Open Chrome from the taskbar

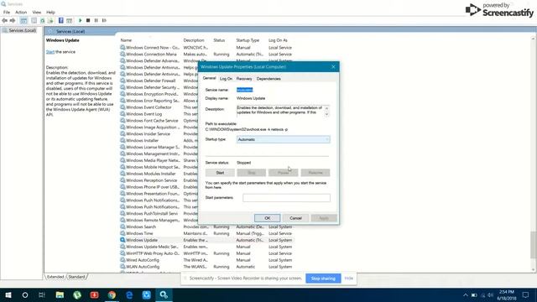click(x=112, y=294)
